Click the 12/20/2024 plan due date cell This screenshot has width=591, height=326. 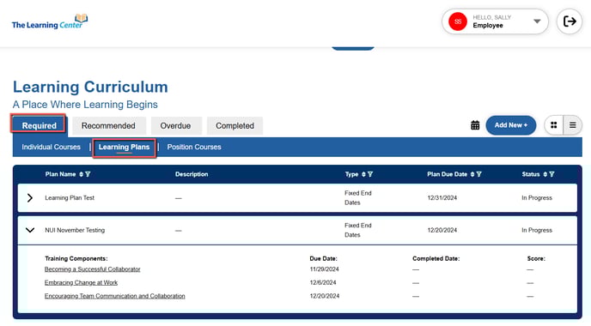coord(442,230)
